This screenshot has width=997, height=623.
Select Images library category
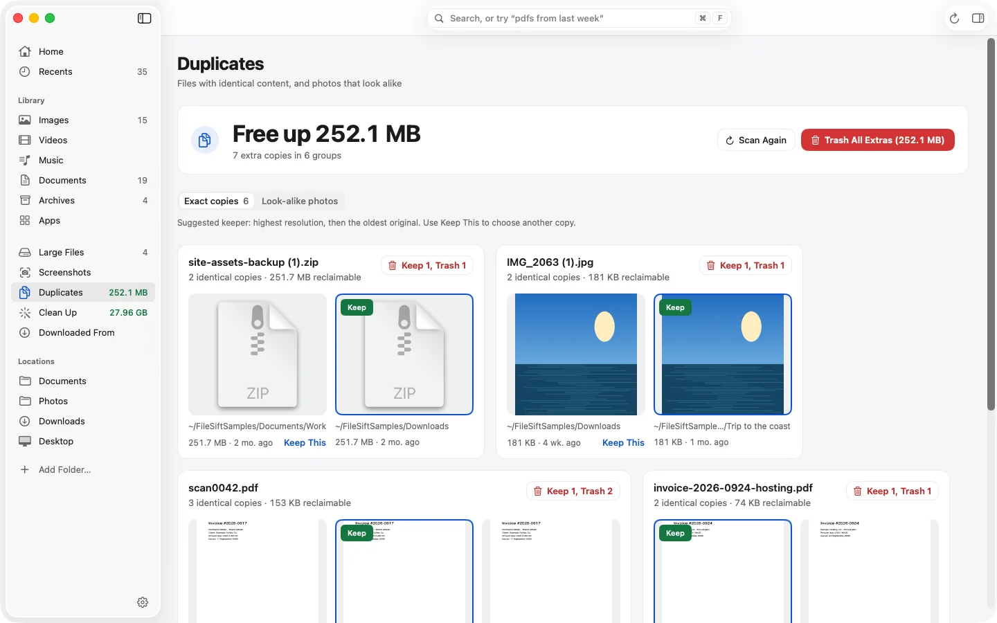(83, 120)
